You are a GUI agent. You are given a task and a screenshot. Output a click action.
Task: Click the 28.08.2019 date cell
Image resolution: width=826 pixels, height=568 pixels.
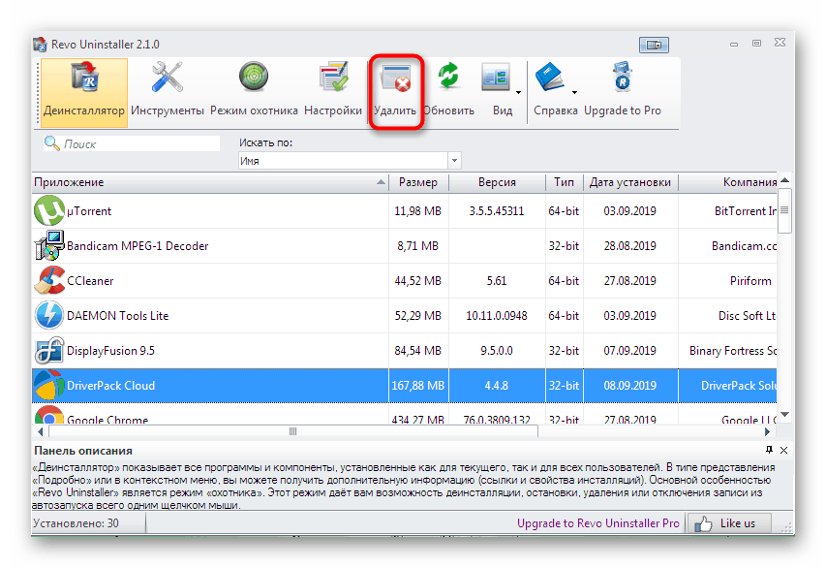(630, 246)
